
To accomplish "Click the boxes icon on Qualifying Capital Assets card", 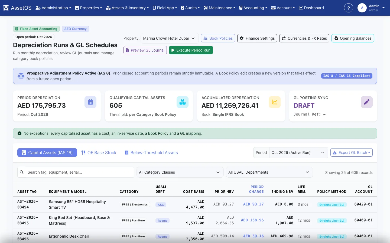I will tap(183, 102).
